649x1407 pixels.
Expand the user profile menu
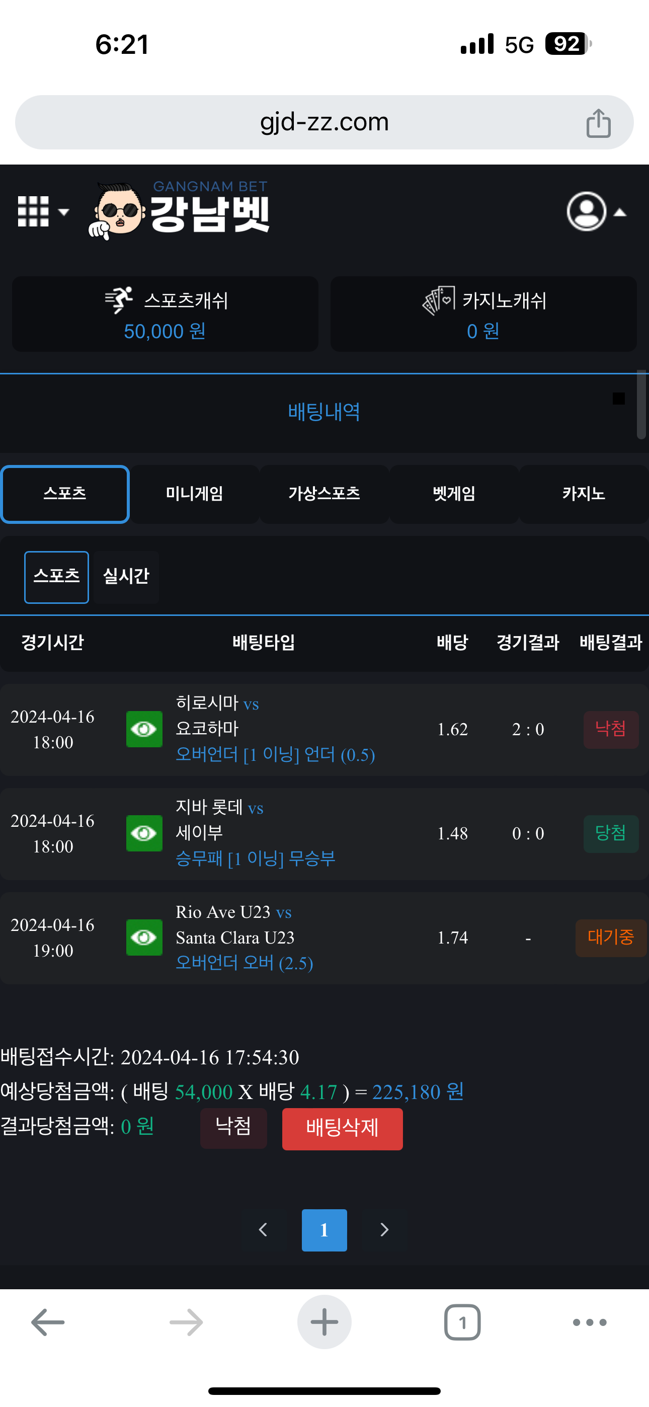click(595, 211)
